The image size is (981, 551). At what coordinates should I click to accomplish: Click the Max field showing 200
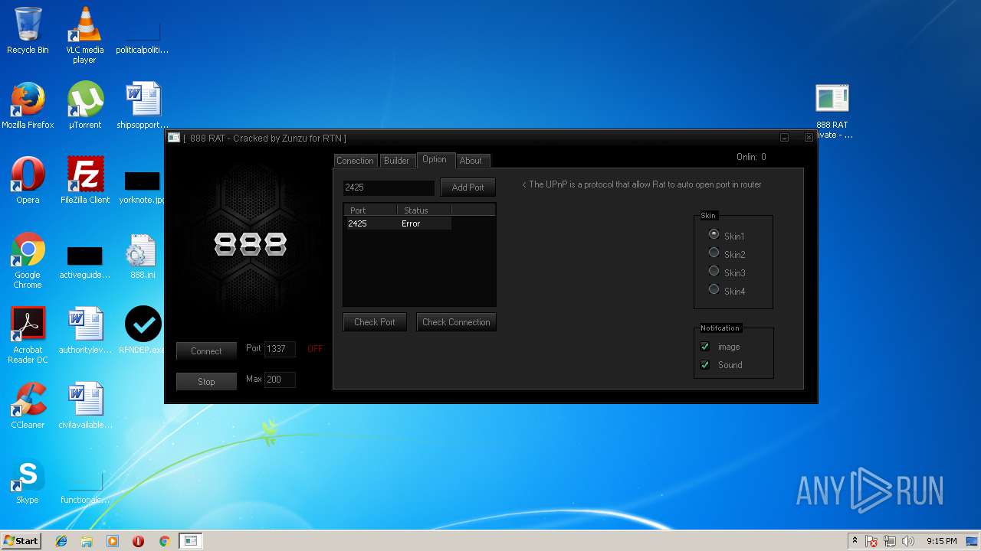280,380
